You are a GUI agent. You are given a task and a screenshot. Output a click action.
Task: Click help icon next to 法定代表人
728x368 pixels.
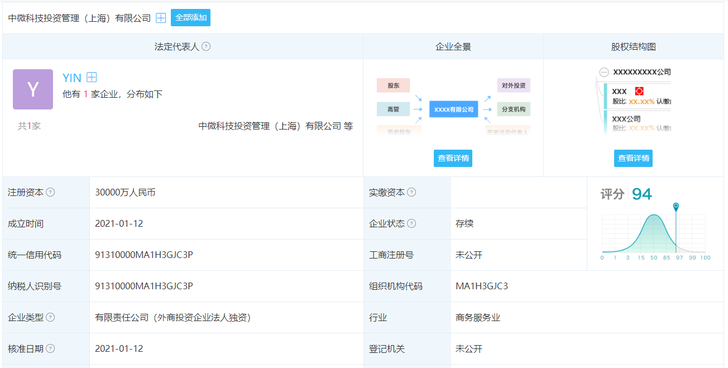[x=206, y=46]
